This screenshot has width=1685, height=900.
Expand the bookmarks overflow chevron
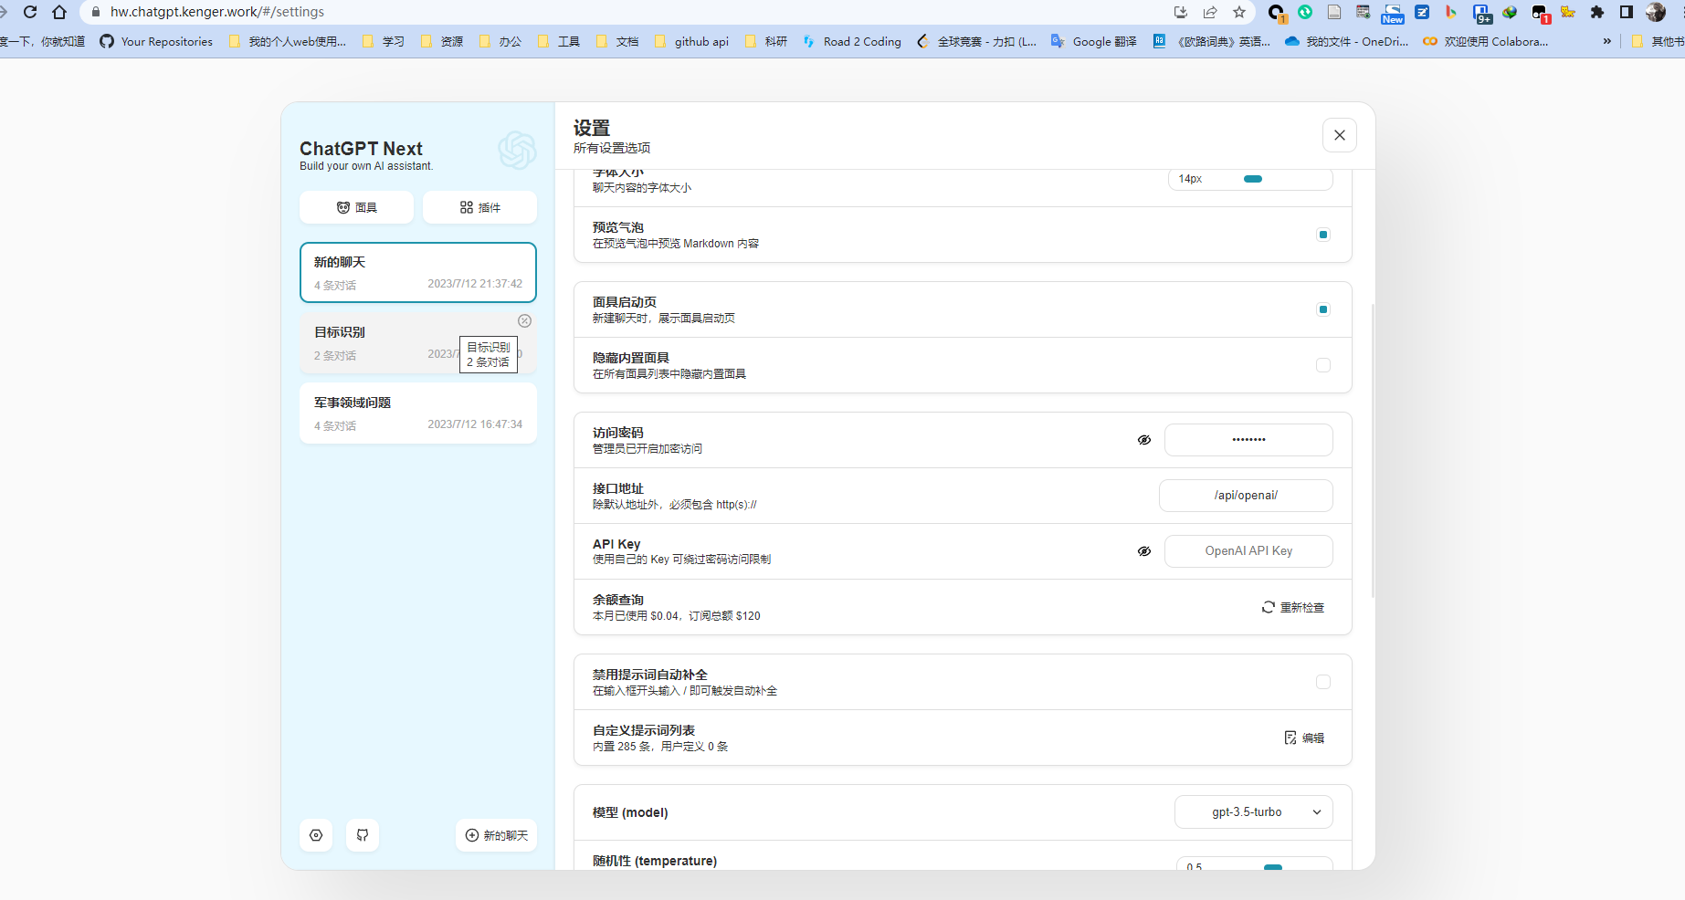tap(1606, 41)
